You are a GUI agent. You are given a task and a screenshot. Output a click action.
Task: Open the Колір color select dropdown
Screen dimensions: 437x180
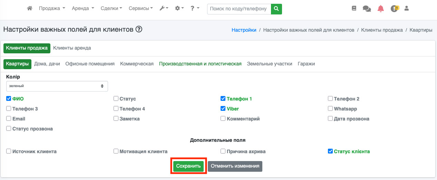pyautogui.click(x=57, y=86)
